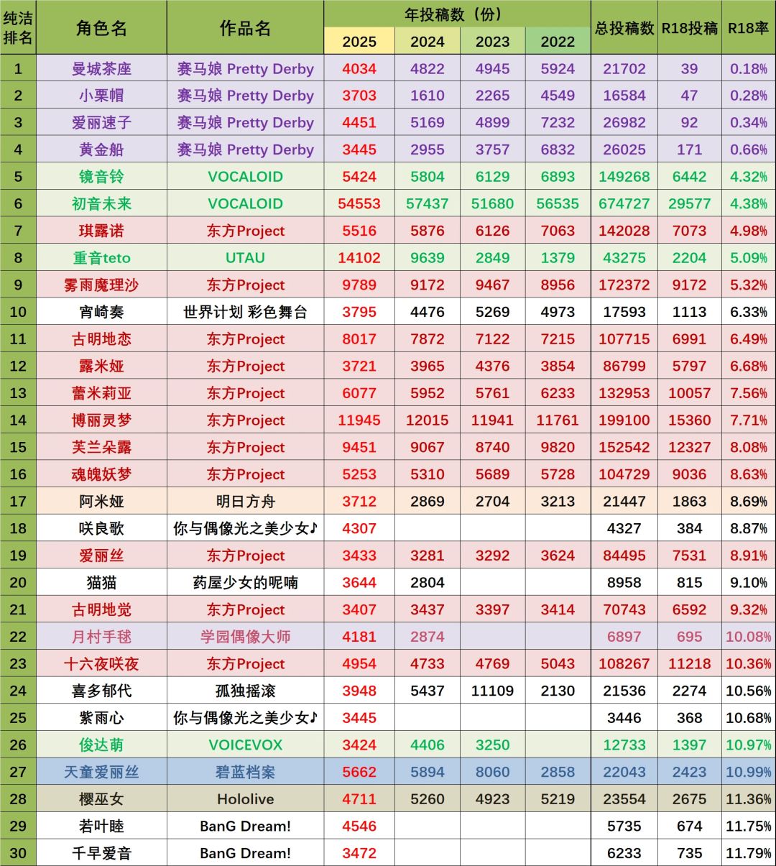Click work title 世界计划 彩色舞台
776x866 pixels.
tap(245, 312)
